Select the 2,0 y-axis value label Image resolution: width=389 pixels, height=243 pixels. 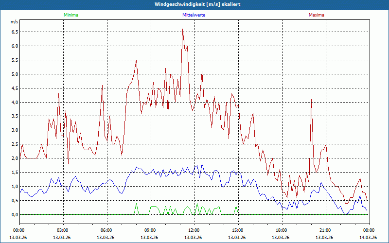(x=15, y=158)
